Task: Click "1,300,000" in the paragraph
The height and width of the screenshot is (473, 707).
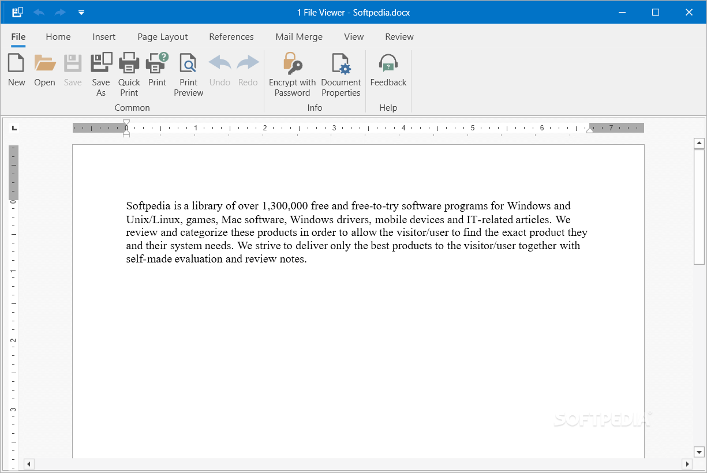Action: [x=286, y=206]
